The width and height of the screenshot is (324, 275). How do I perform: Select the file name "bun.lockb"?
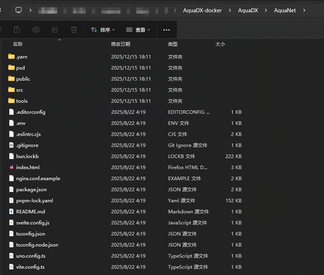[27, 156]
